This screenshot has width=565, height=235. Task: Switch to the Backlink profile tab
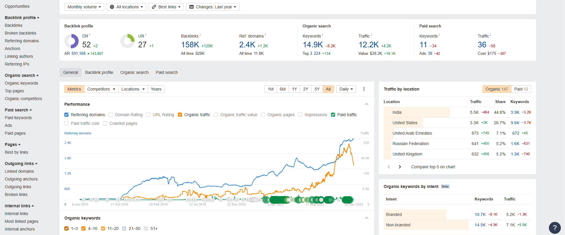(x=99, y=72)
